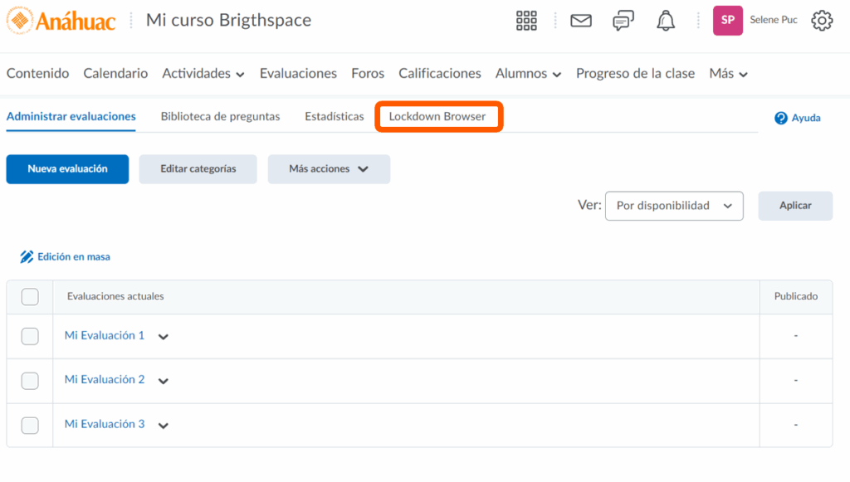Open the Ver Por disponibilidad dropdown
This screenshot has width=850, height=482.
[x=674, y=206]
